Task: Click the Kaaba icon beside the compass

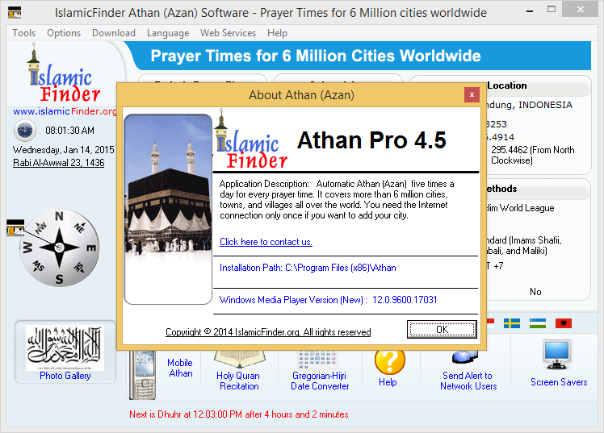Action: coord(15,227)
